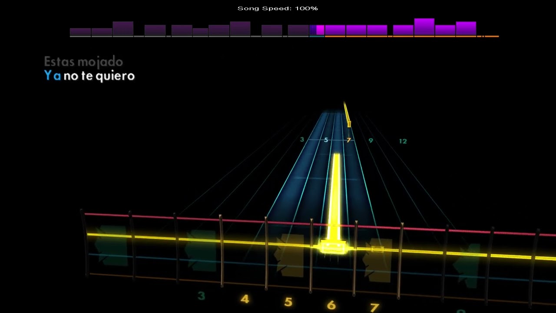Viewport: 556px width, 313px height.
Task: Click fret number 5 on the note highway
Action: pos(326,140)
